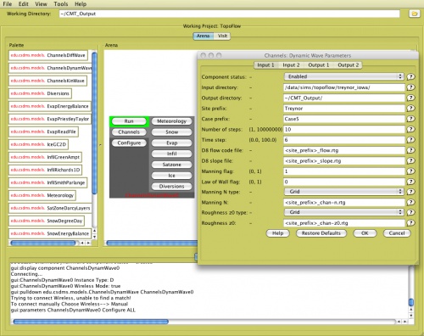Open folder browser for Working Directory
Screen dimensions: 424x336
[x=414, y=14]
